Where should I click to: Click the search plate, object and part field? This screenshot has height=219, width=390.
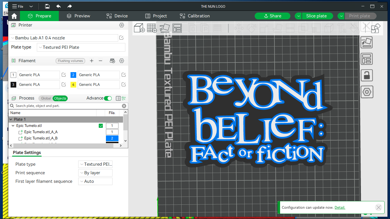68,106
